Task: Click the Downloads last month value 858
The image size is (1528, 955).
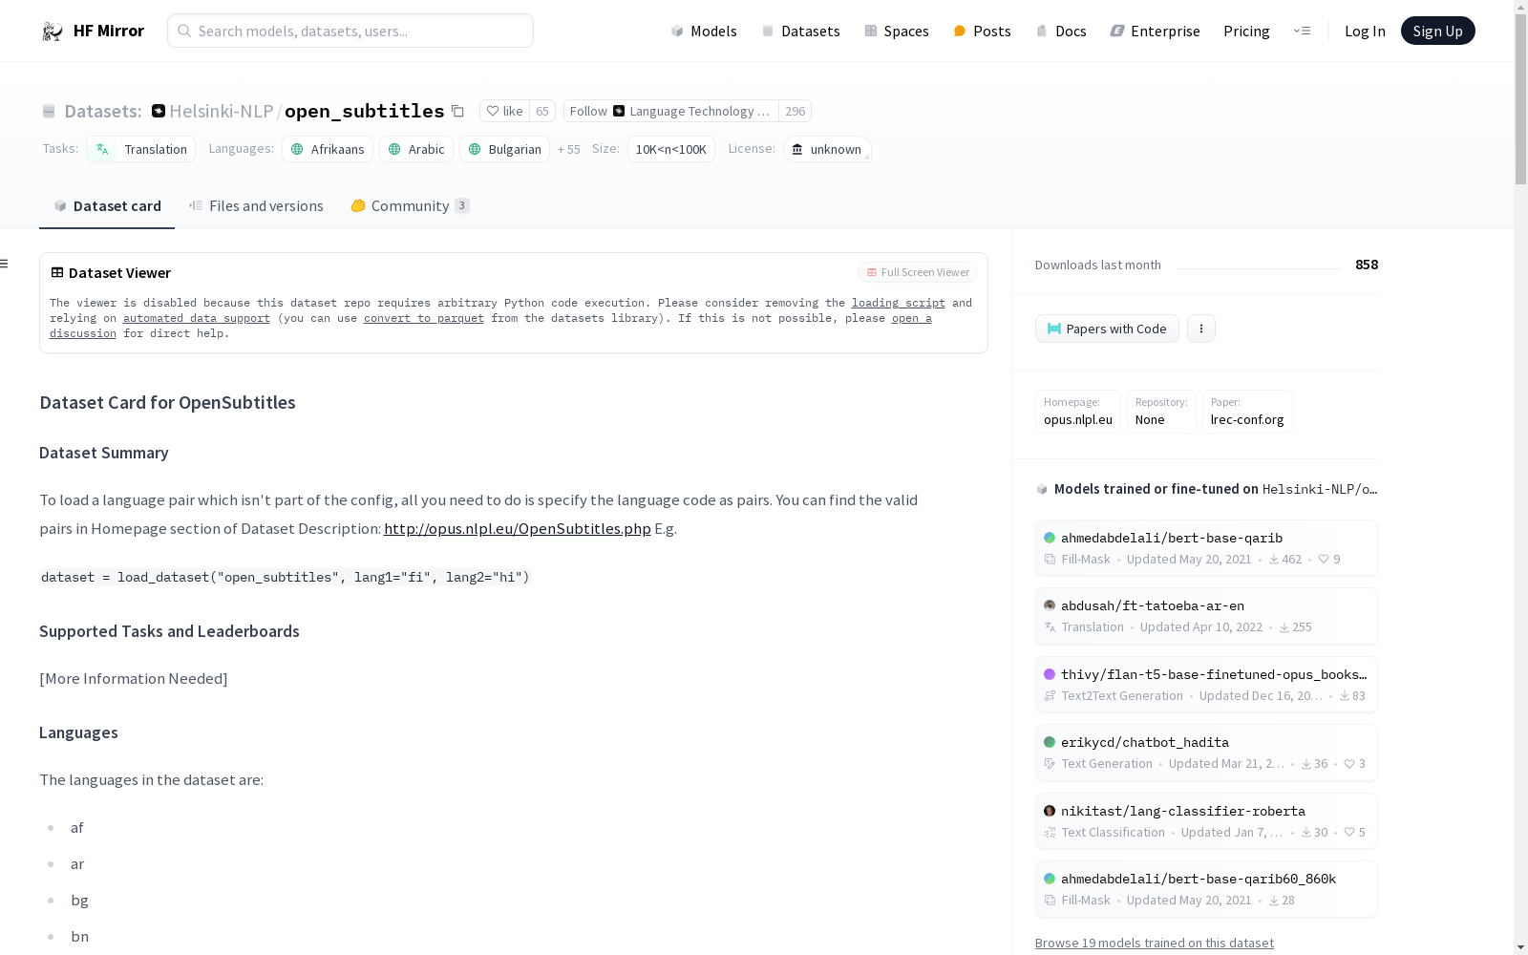Action: [x=1367, y=265]
